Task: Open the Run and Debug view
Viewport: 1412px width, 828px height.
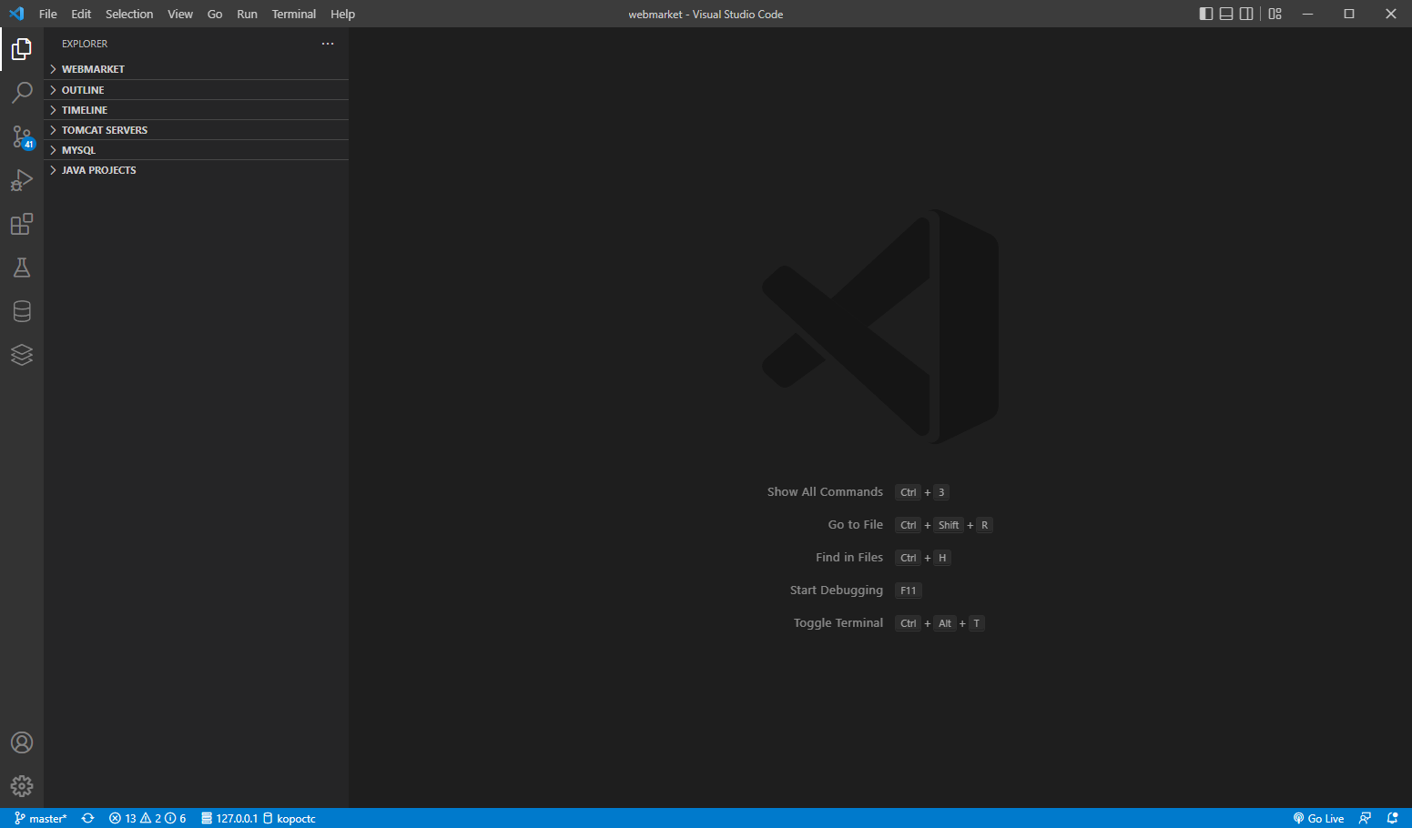Action: pos(22,180)
